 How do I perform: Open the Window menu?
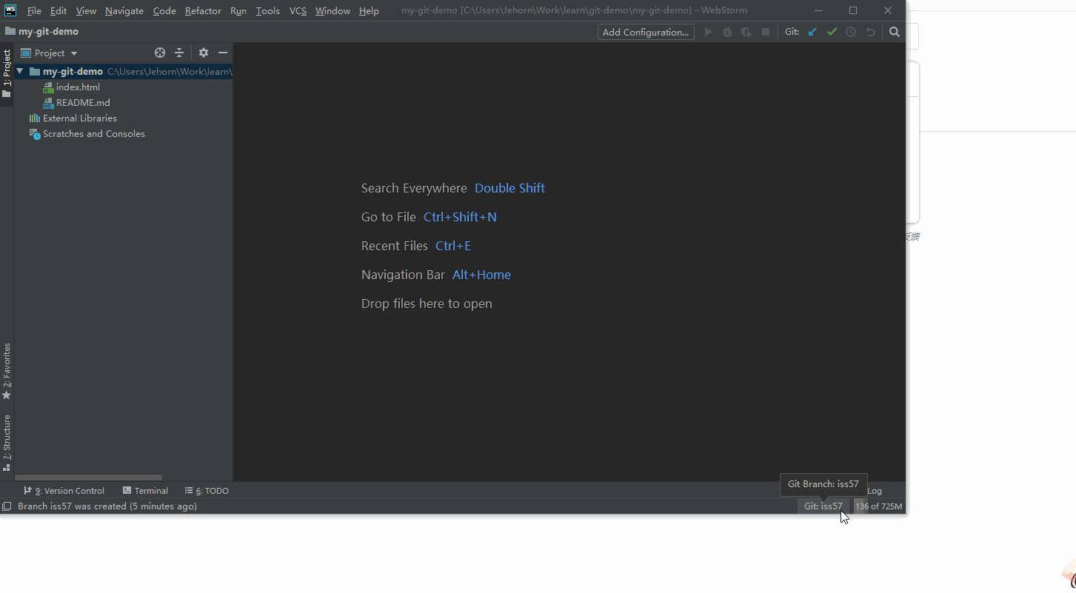coord(333,10)
